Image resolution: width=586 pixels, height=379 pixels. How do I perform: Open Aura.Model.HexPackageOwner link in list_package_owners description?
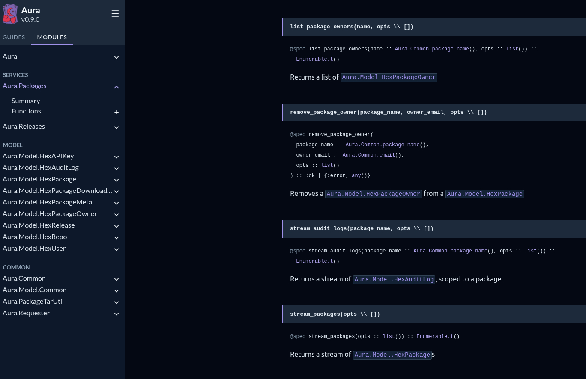pos(389,77)
